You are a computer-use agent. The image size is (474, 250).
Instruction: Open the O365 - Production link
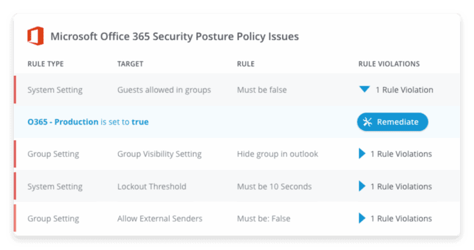pyautogui.click(x=63, y=122)
